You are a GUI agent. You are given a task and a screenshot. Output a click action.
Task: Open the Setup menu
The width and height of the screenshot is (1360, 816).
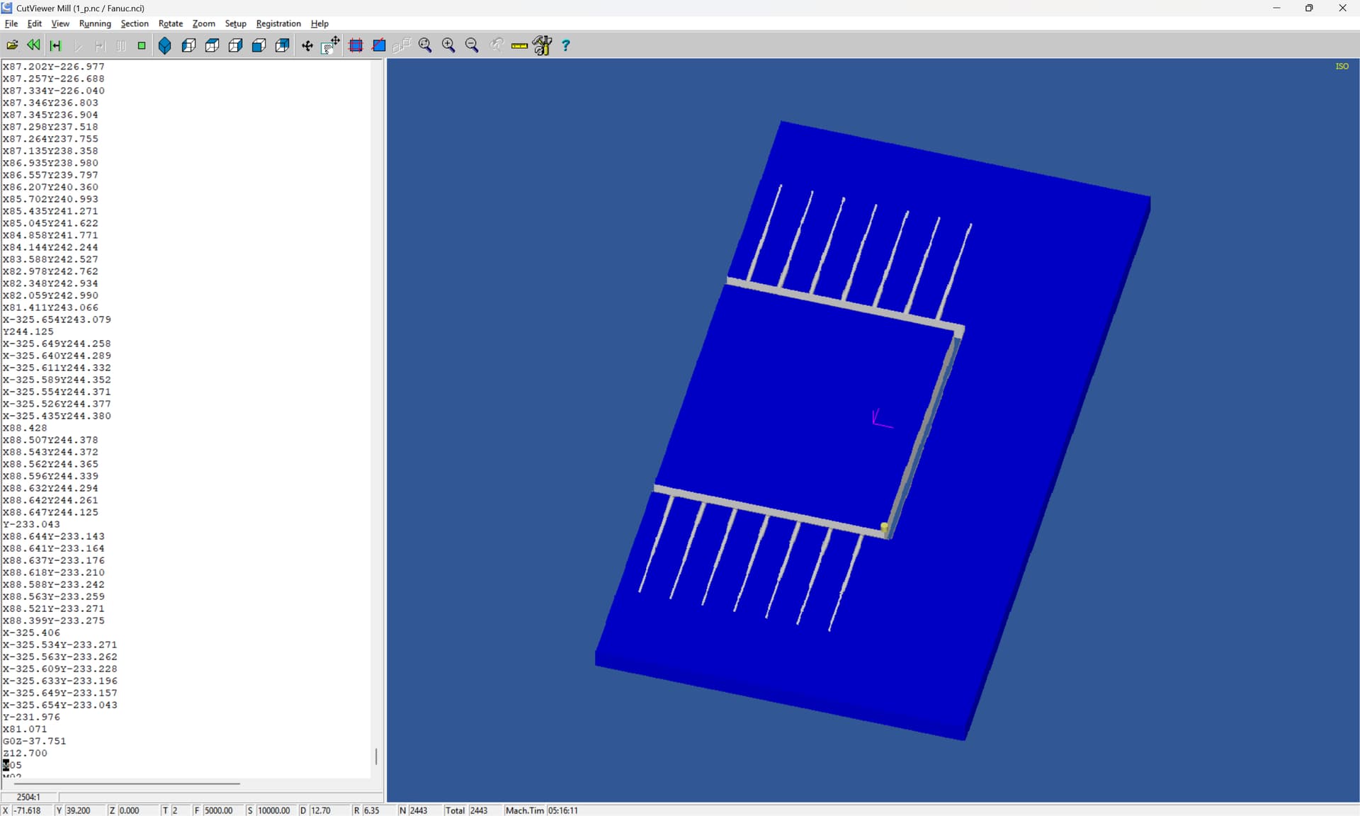235,23
